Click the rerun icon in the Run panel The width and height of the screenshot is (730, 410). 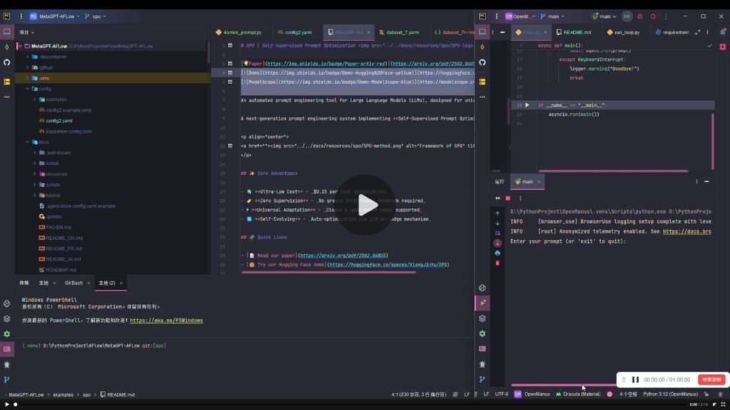point(498,198)
